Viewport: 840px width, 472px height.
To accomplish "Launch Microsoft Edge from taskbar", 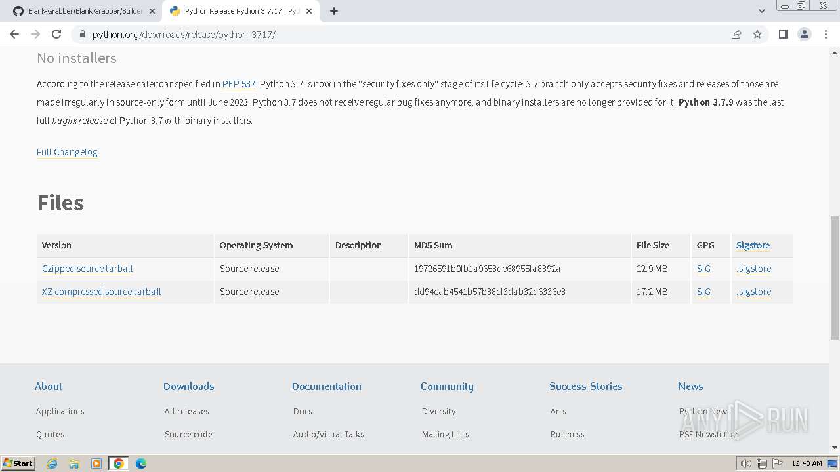I will click(141, 463).
